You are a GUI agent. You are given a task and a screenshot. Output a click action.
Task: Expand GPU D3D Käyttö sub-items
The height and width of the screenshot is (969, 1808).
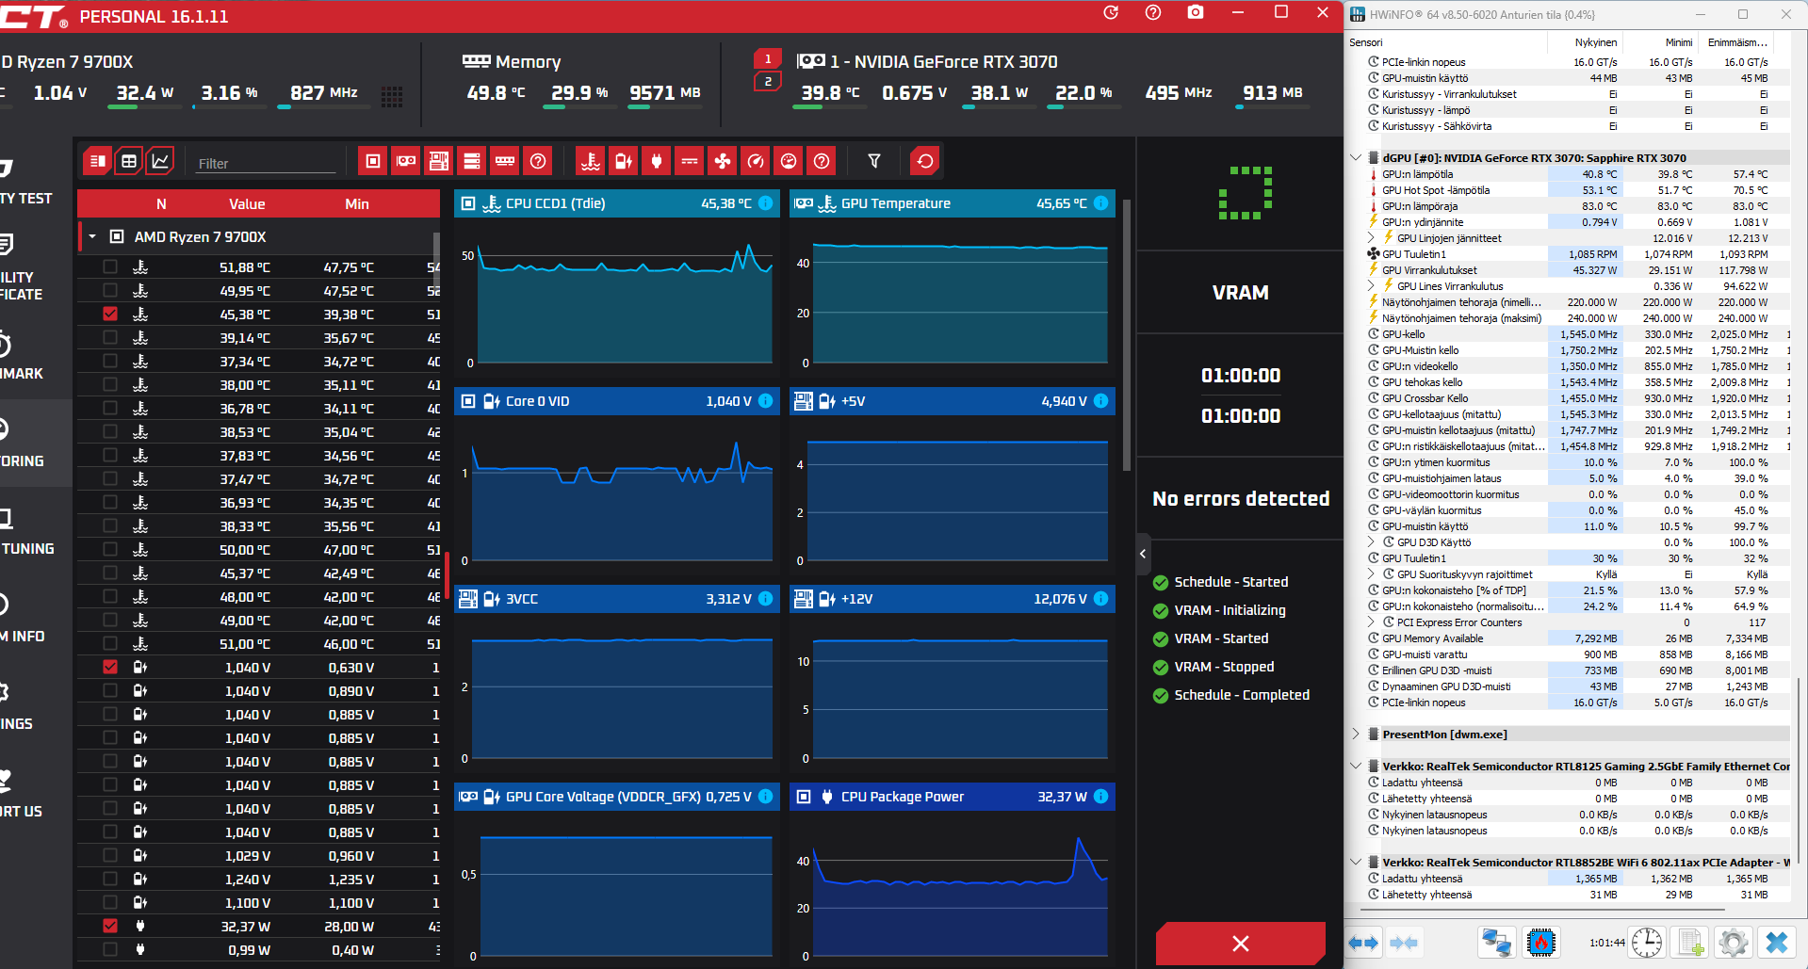click(x=1372, y=542)
